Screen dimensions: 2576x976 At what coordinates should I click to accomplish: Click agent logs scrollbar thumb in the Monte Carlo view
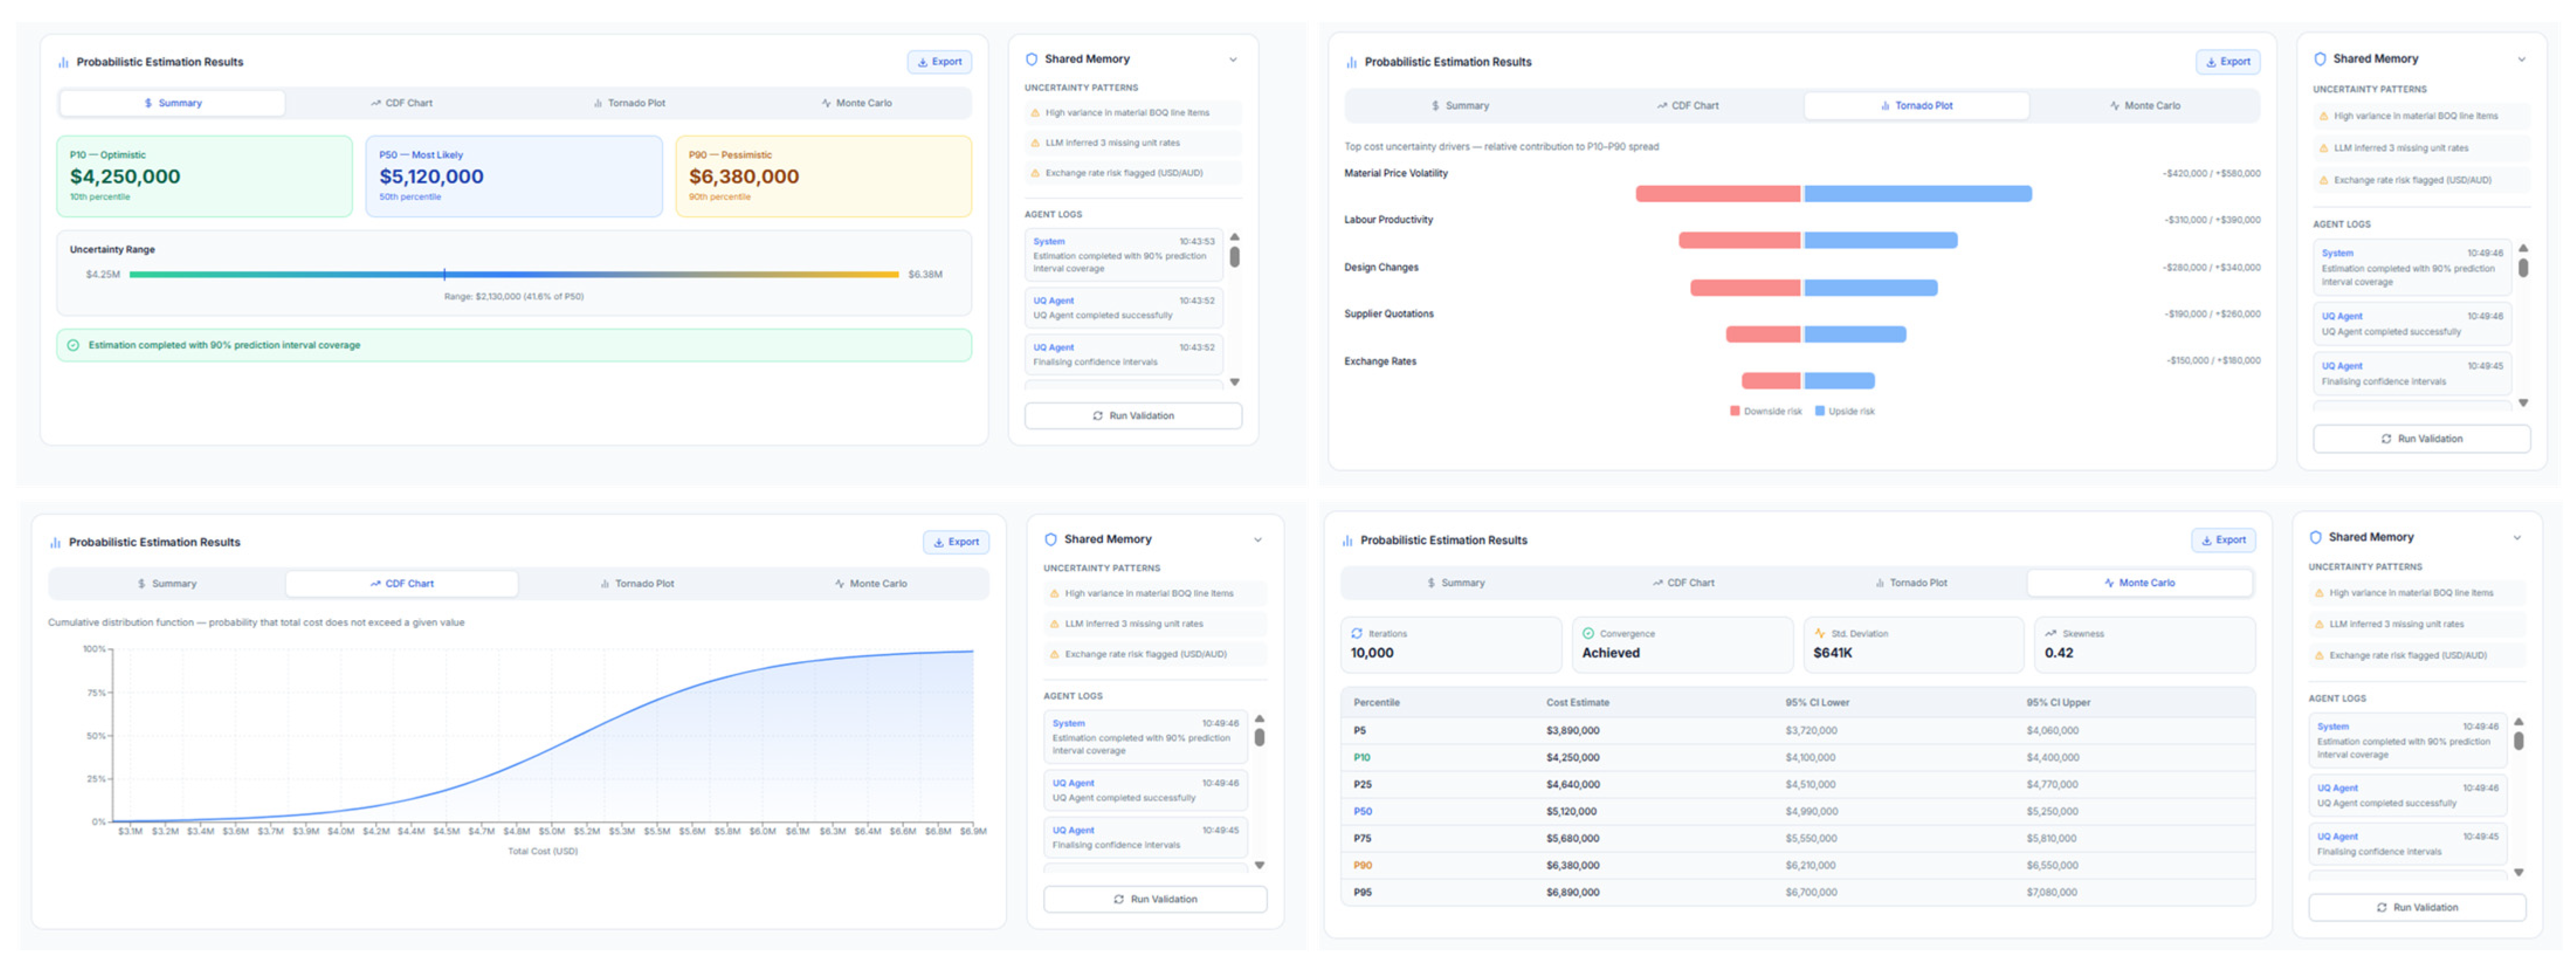point(2519,742)
